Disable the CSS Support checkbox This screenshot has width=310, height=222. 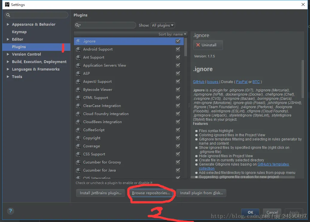click(178, 154)
